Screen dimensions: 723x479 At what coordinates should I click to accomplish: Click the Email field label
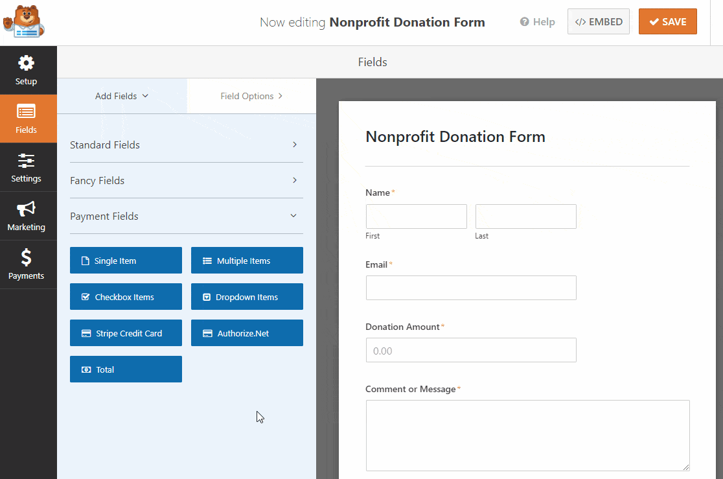click(376, 264)
